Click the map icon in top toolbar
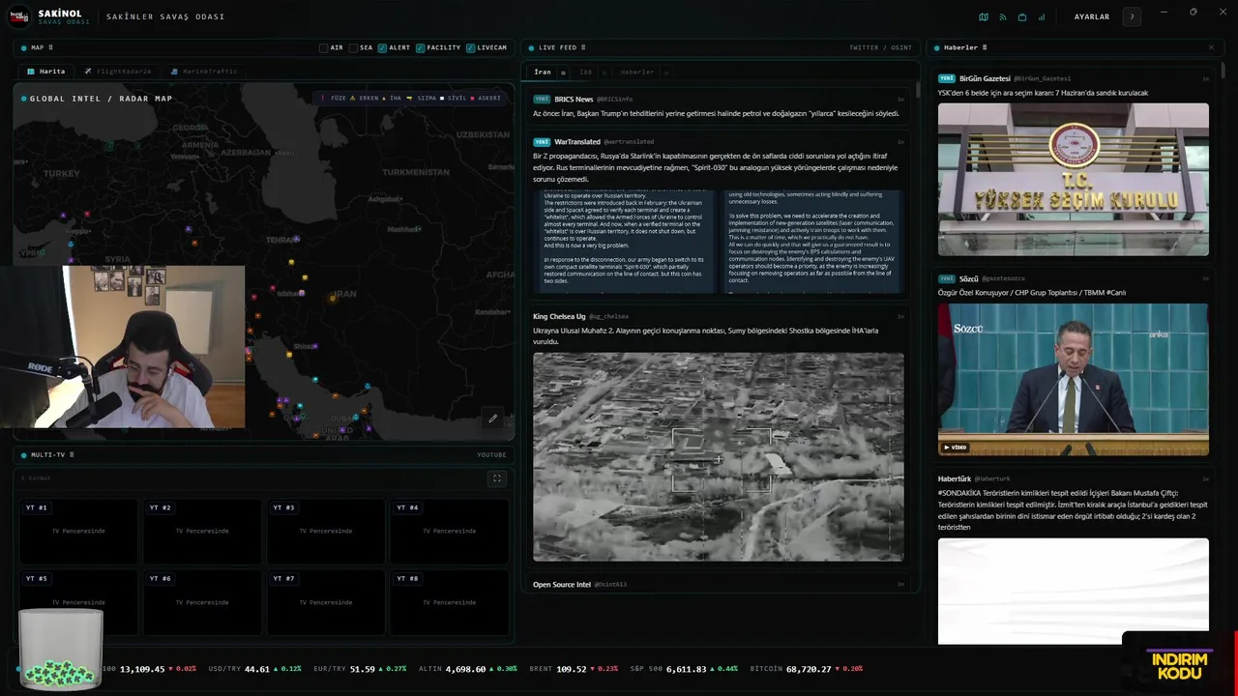 click(984, 16)
